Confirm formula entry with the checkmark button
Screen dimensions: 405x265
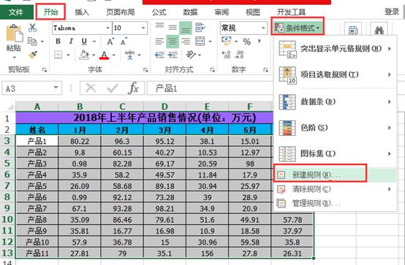[x=113, y=88]
